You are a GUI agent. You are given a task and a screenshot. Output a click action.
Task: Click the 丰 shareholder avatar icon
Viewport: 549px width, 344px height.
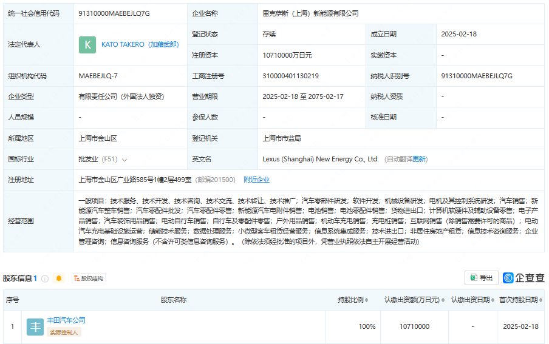[35, 327]
